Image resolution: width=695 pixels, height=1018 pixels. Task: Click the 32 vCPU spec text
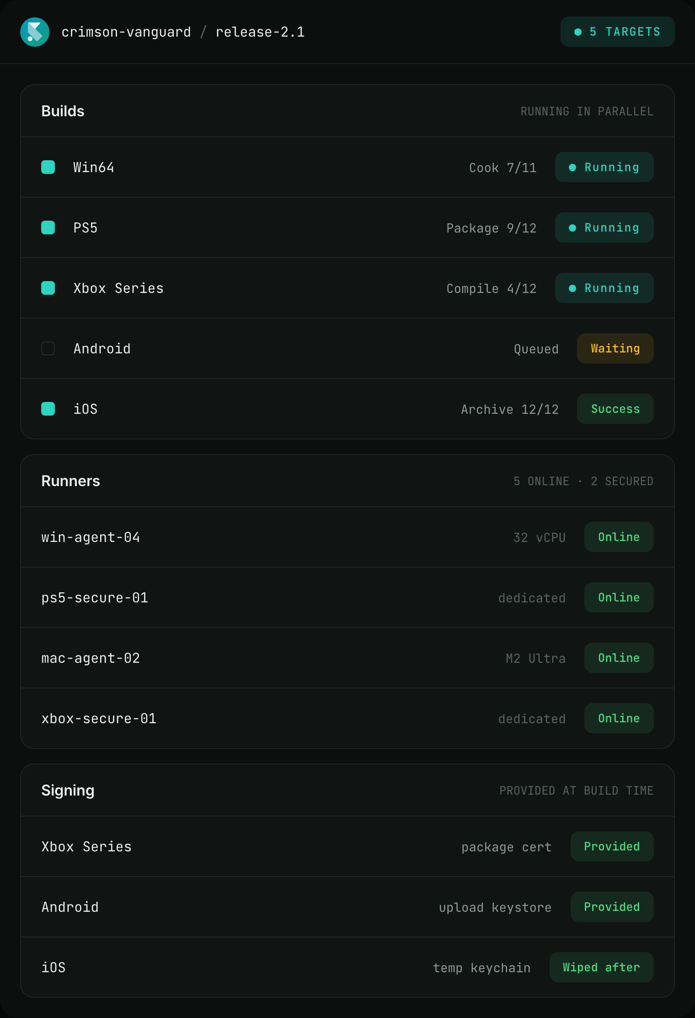(x=540, y=537)
